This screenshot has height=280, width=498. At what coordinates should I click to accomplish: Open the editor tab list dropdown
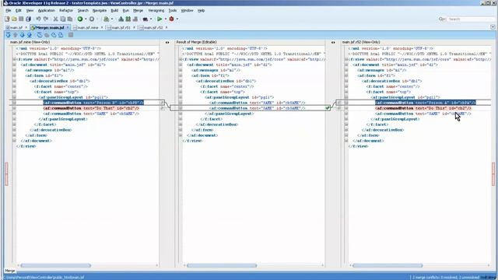(x=493, y=27)
